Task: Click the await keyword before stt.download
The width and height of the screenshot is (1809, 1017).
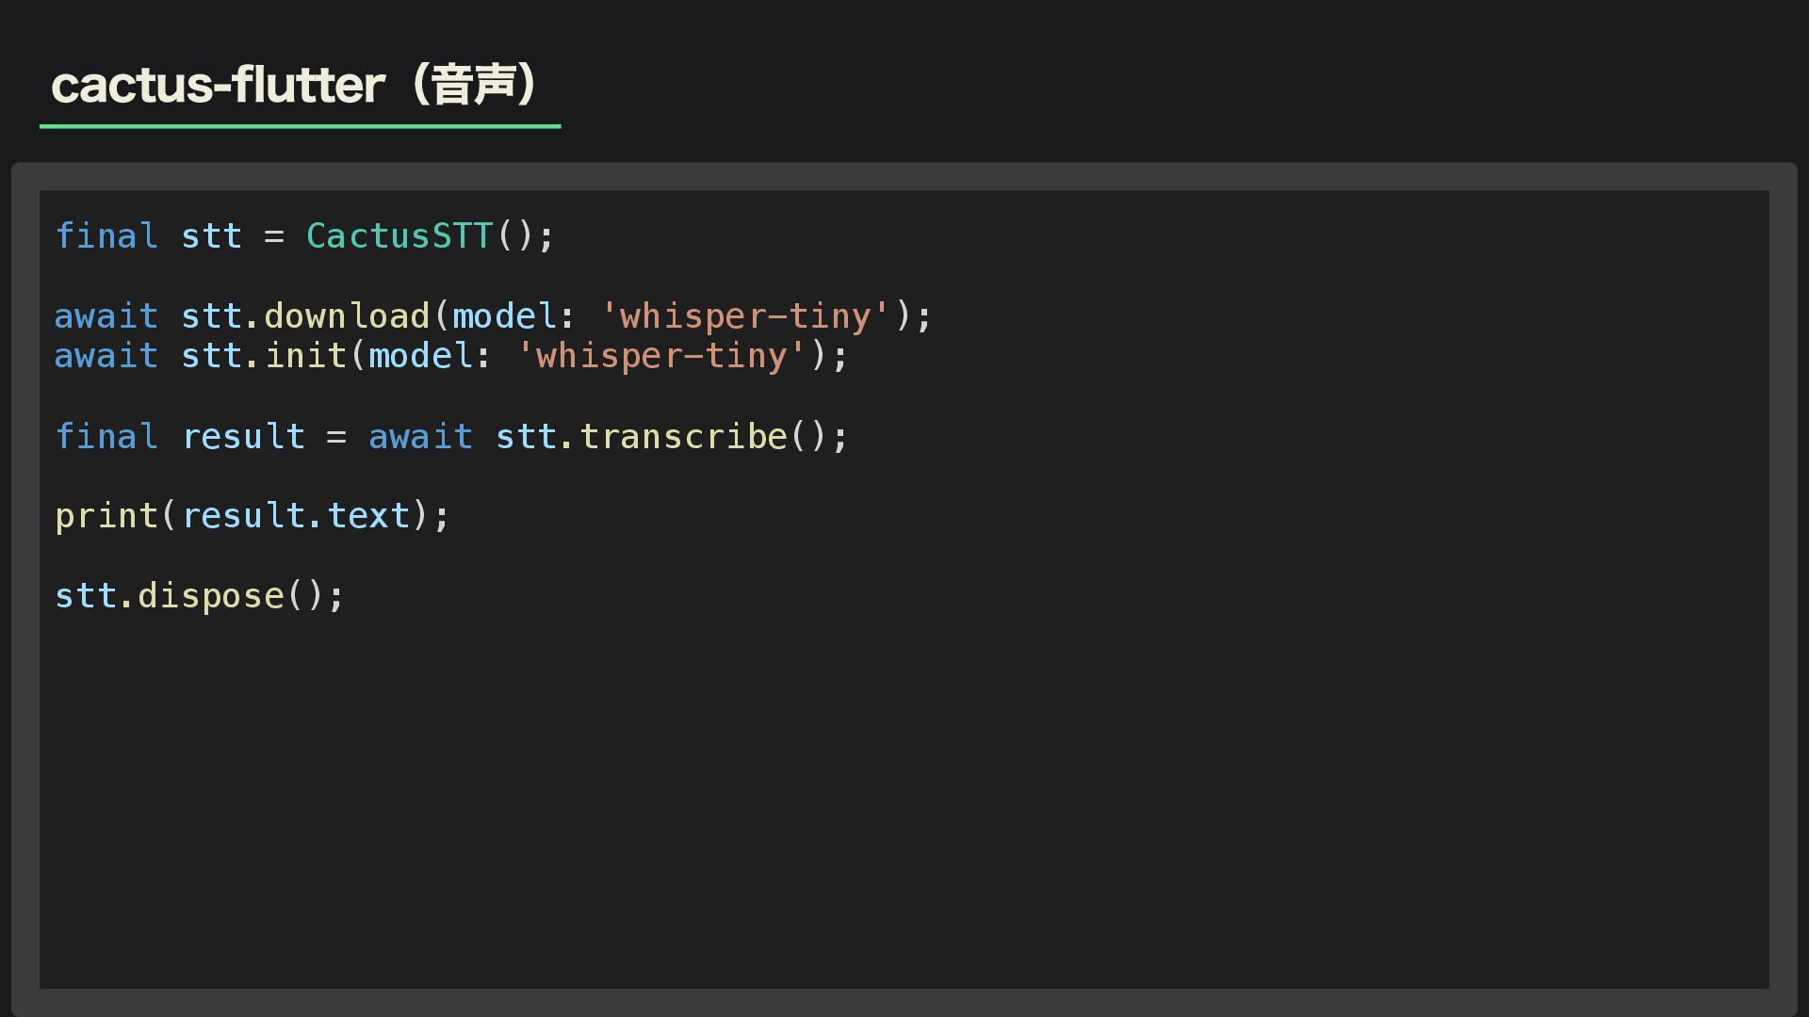Action: click(106, 316)
